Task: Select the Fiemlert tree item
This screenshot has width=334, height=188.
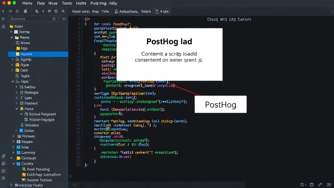Action: (31, 103)
